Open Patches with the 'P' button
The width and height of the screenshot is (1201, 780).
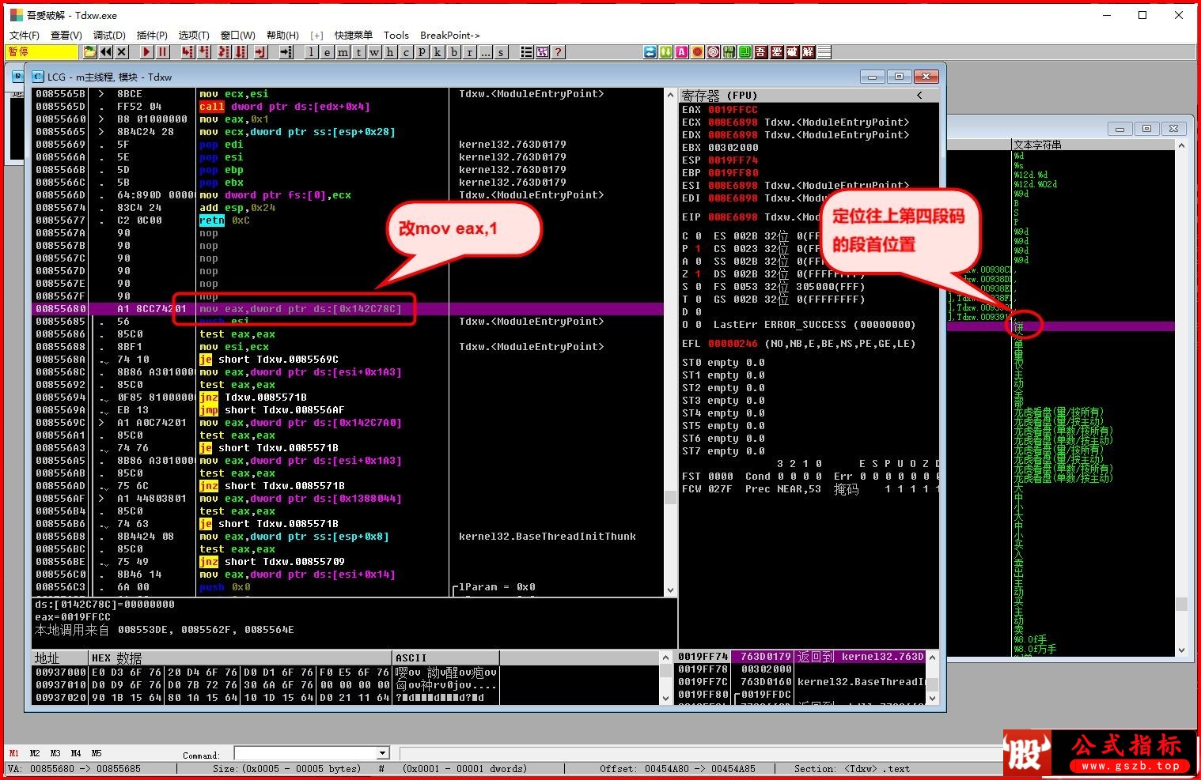click(x=422, y=52)
